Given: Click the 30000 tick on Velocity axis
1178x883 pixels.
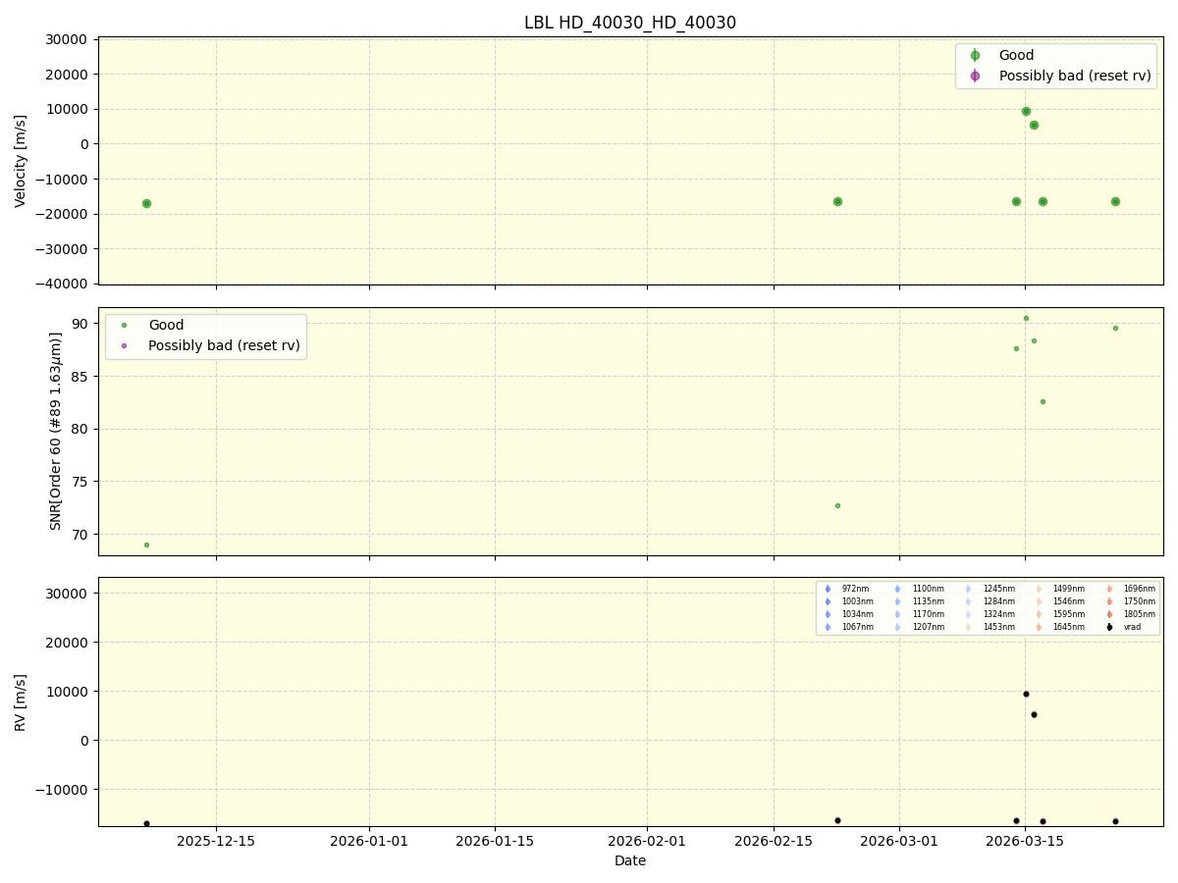Looking at the screenshot, I should coord(68,39).
